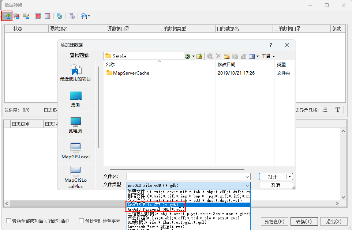Click the Sample folder icon in location box
Screen dimensions: 352x230
tap(108, 56)
